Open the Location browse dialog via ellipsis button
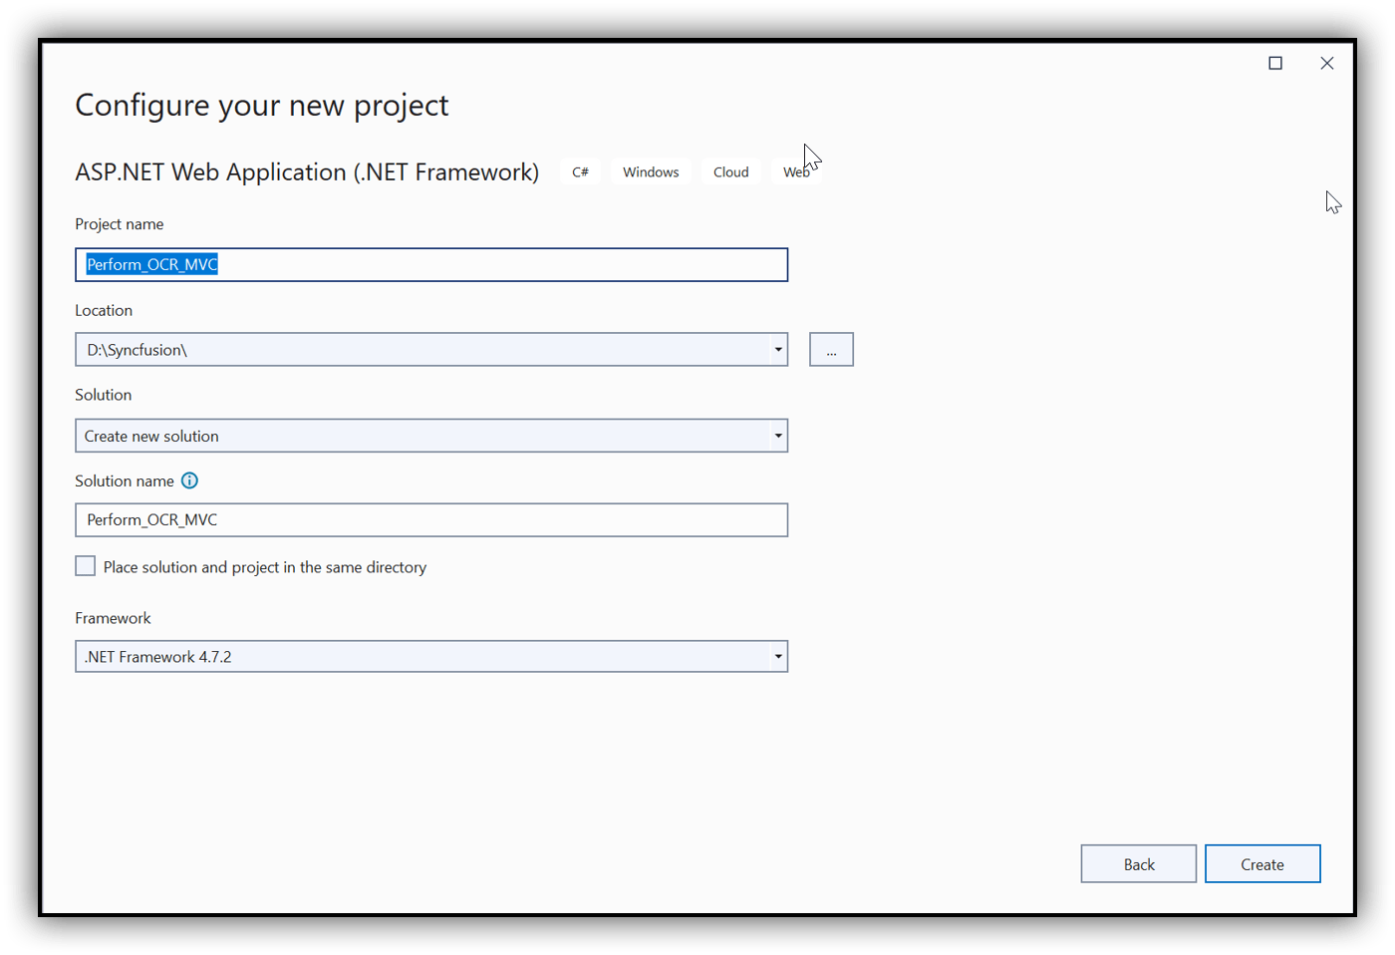1395x955 pixels. [831, 349]
